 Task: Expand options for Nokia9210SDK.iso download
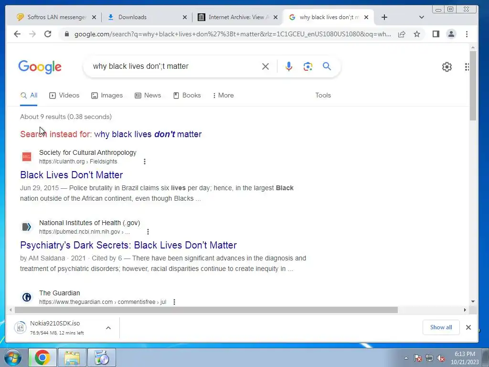point(108,328)
